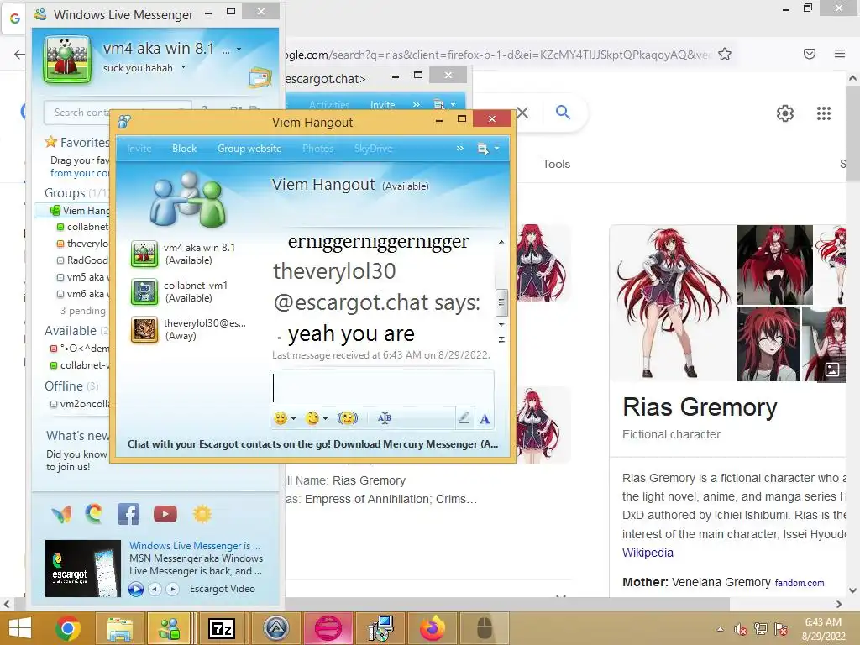Open the Windows Start button
The width and height of the screenshot is (860, 645).
point(20,628)
